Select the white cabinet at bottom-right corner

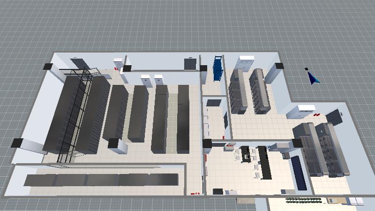pos(356,201)
